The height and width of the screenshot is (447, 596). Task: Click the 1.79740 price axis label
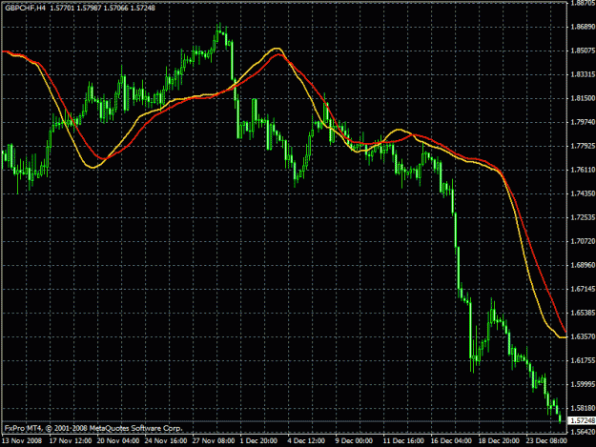point(583,122)
